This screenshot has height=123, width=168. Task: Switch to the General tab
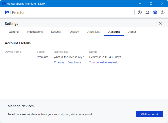pos(14,32)
